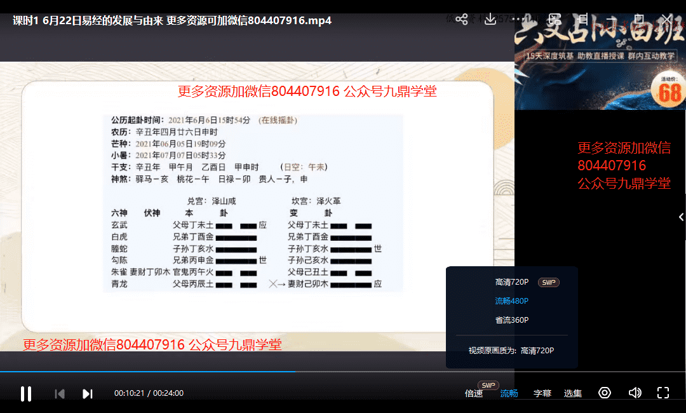Switch to picture-in-picture mini window

555,20
